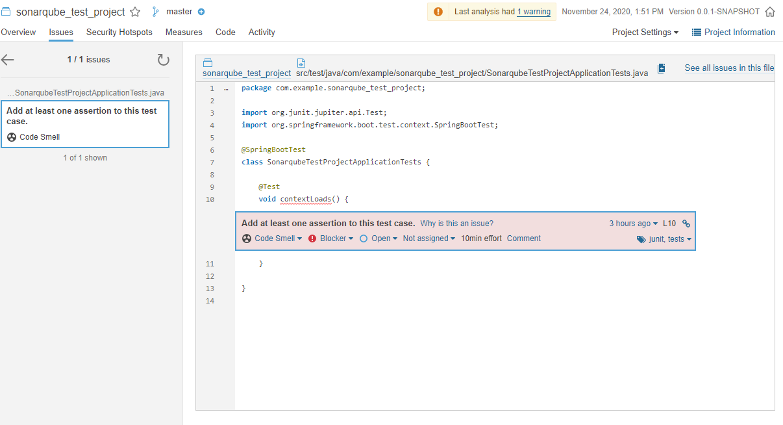This screenshot has width=783, height=425.
Task: Open Security Hotspots tab
Action: click(119, 32)
